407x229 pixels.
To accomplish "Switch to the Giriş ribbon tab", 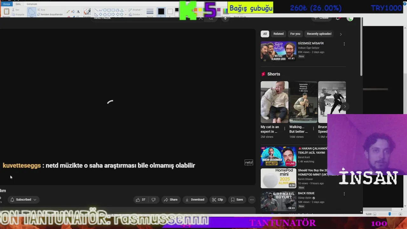I will click(18, 4).
